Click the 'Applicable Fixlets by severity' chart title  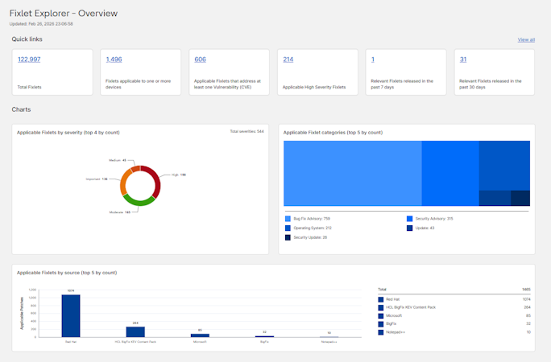[68, 133]
